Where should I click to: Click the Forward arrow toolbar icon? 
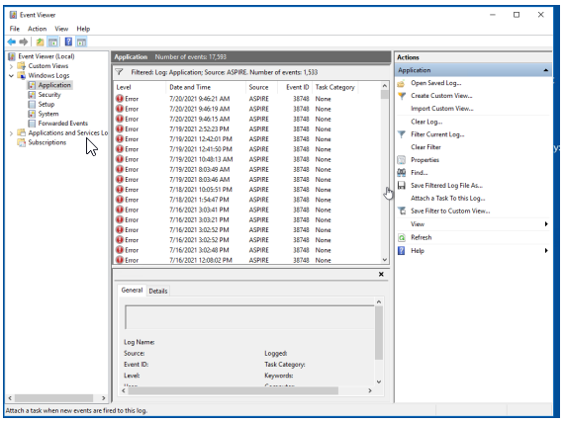[24, 42]
